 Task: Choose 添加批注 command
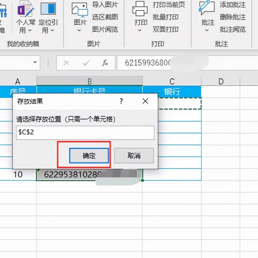(233, 5)
